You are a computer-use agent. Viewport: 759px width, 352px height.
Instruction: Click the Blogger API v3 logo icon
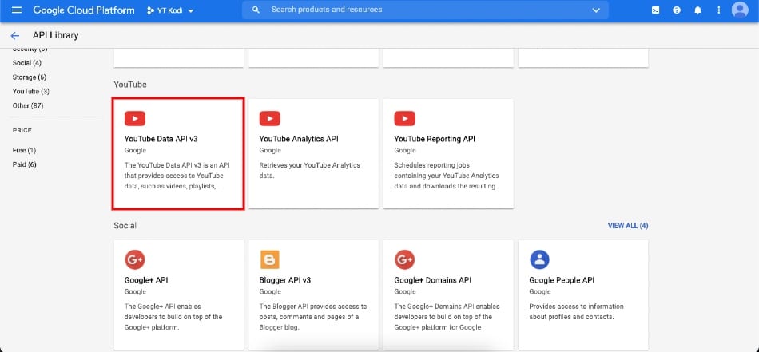(x=269, y=259)
